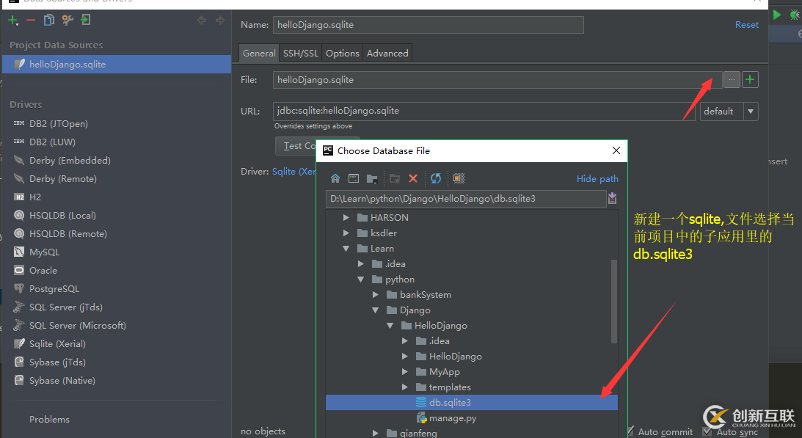Click the File path input field
The width and height of the screenshot is (802, 438).
coord(497,80)
